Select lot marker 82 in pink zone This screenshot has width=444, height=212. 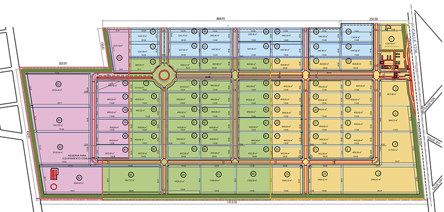79,177
